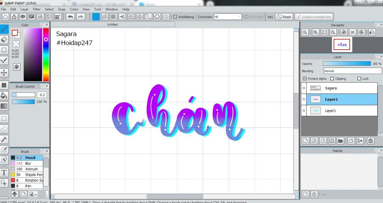This screenshot has width=383, height=203.
Task: Click the rainbow hue strip
Action: [x=46, y=55]
